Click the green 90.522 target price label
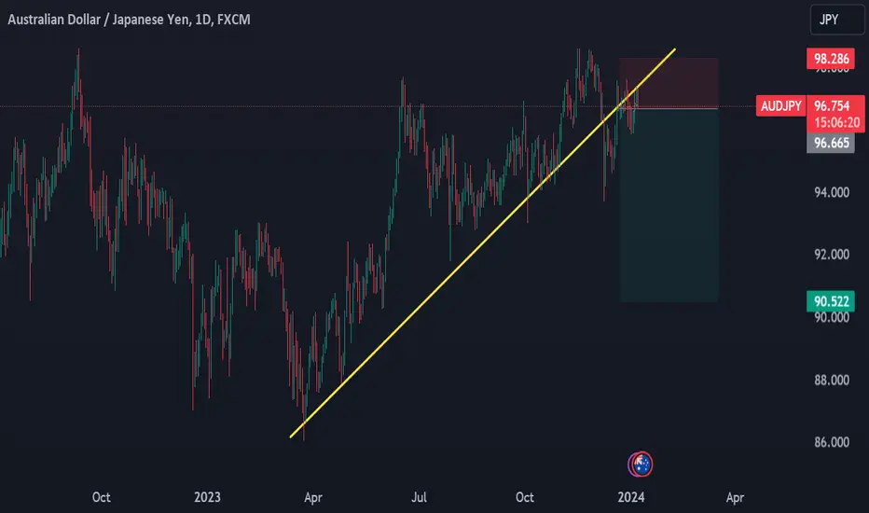 click(831, 301)
